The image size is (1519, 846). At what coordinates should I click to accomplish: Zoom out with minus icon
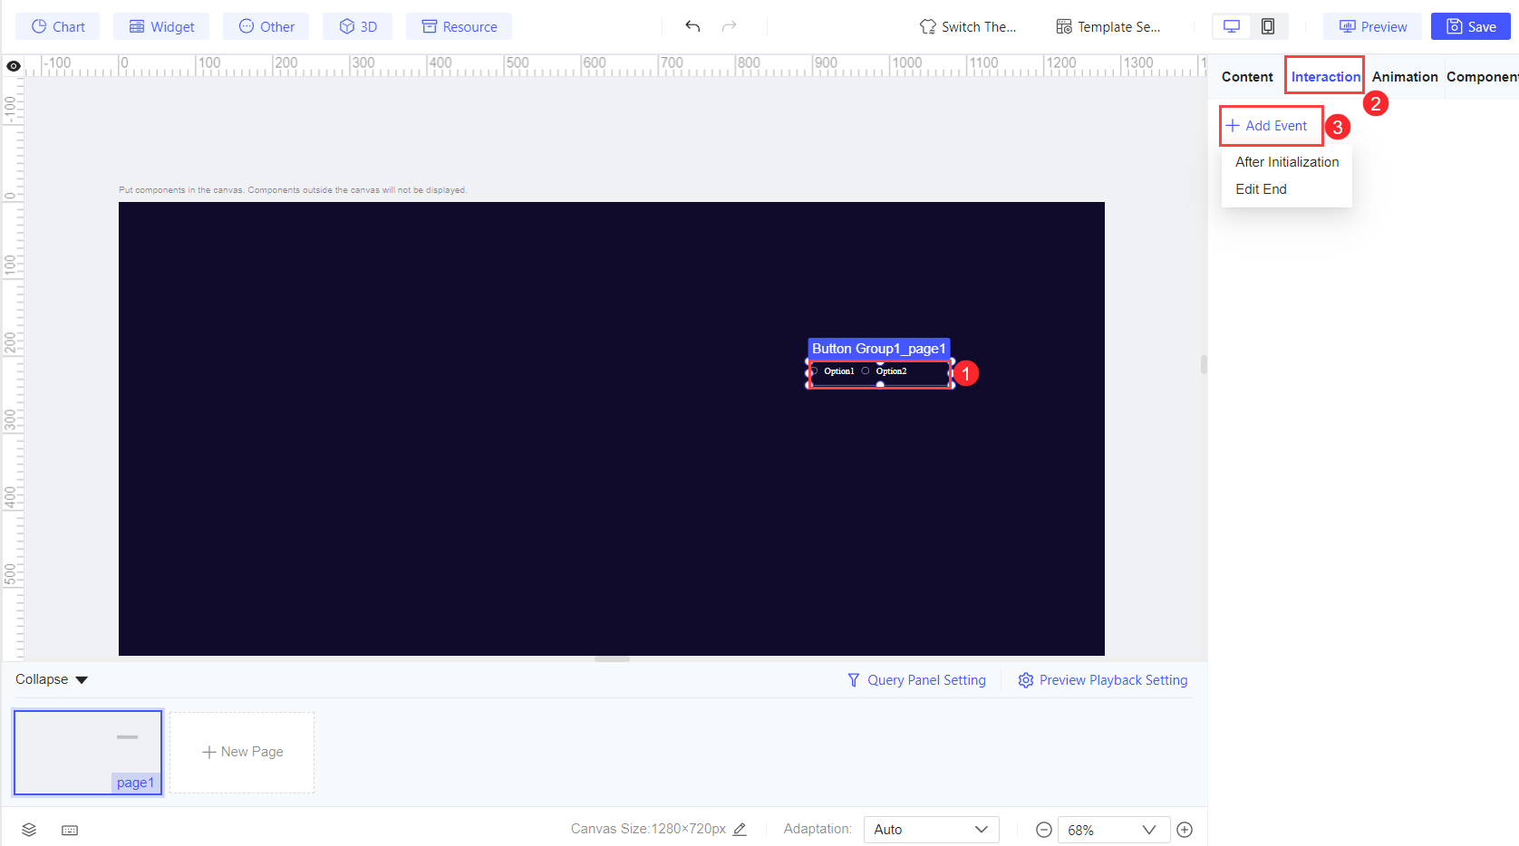click(1044, 830)
